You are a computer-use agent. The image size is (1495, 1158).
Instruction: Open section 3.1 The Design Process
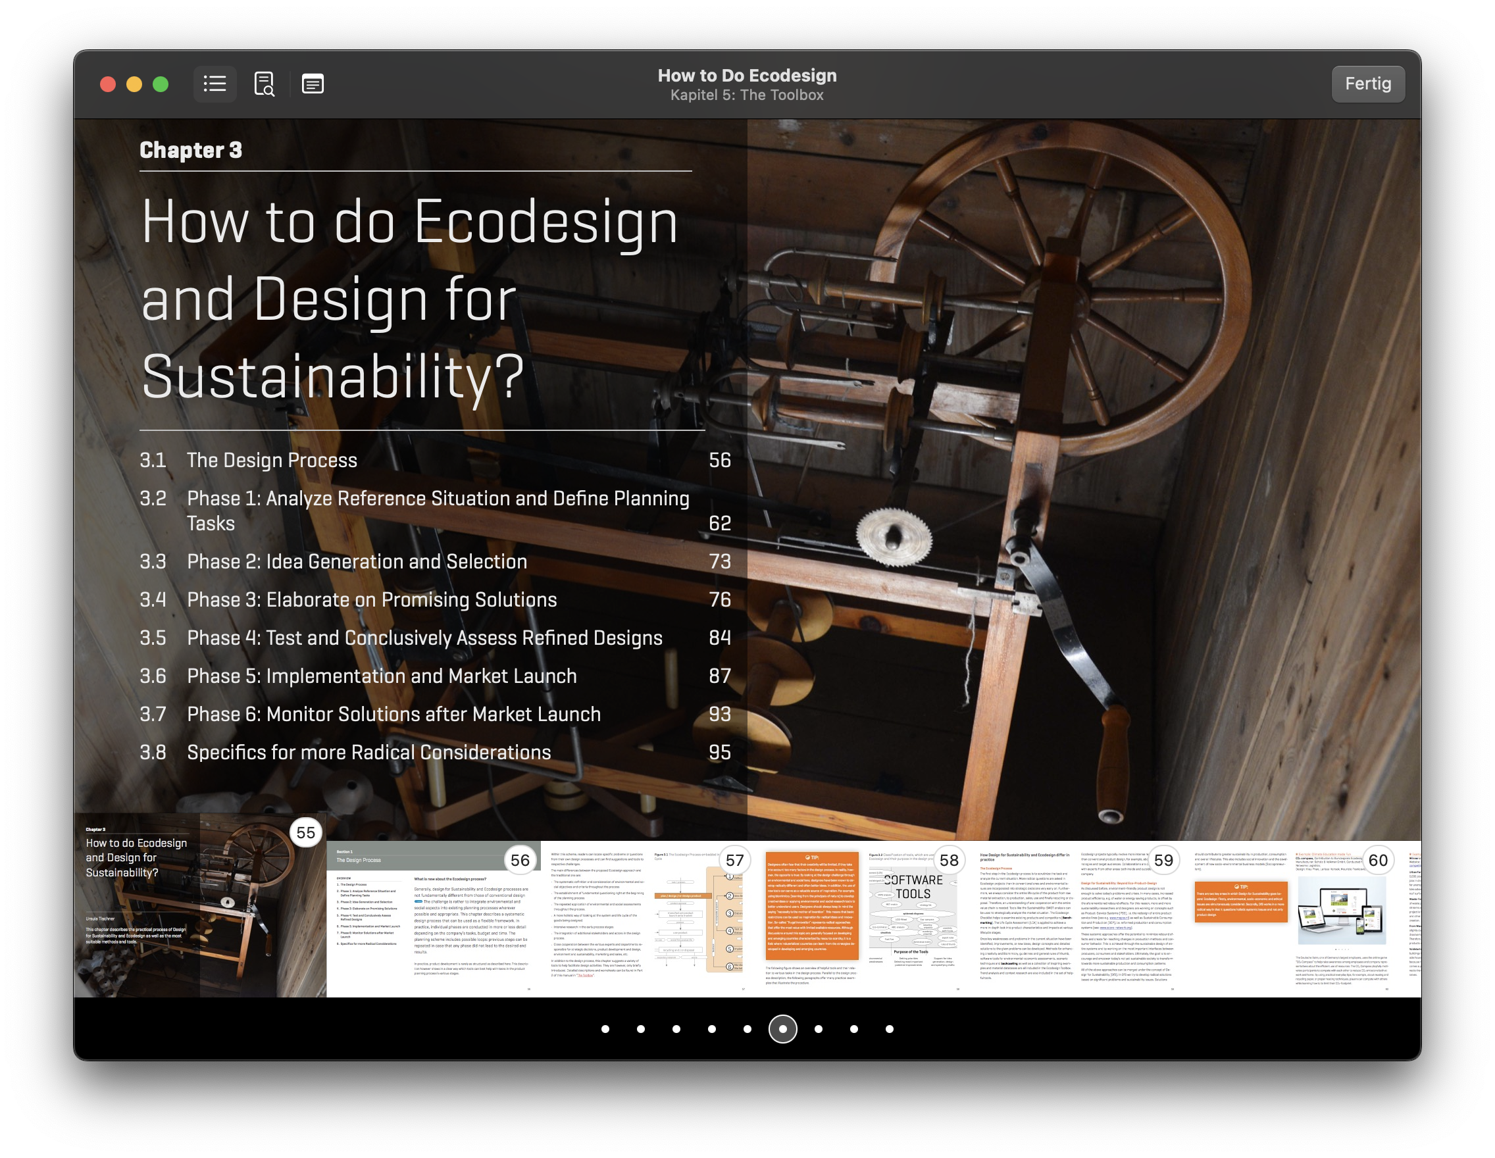436,460
